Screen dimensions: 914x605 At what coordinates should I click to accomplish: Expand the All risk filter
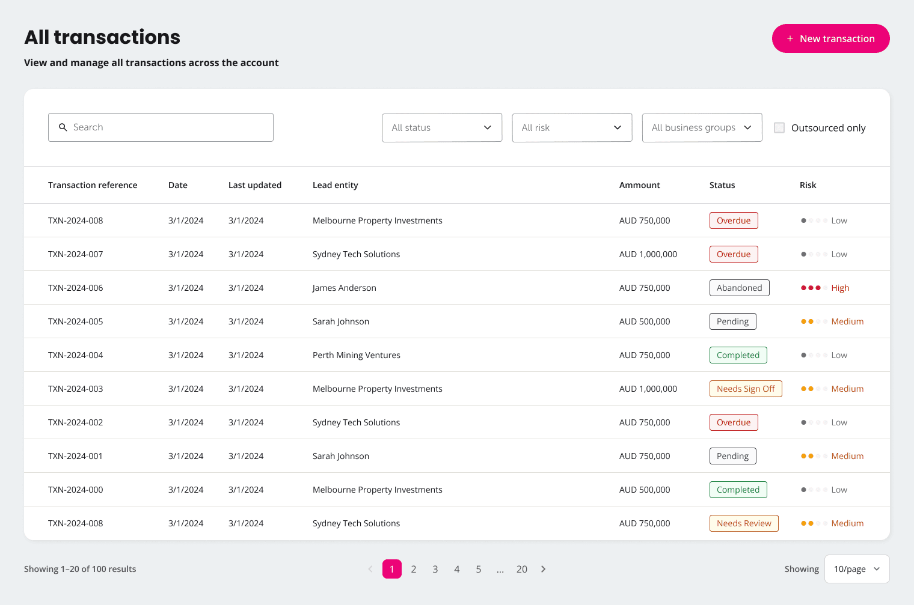pos(571,127)
